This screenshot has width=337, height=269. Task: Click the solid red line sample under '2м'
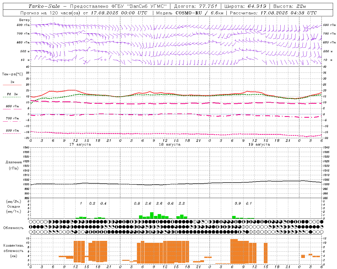(12, 85)
